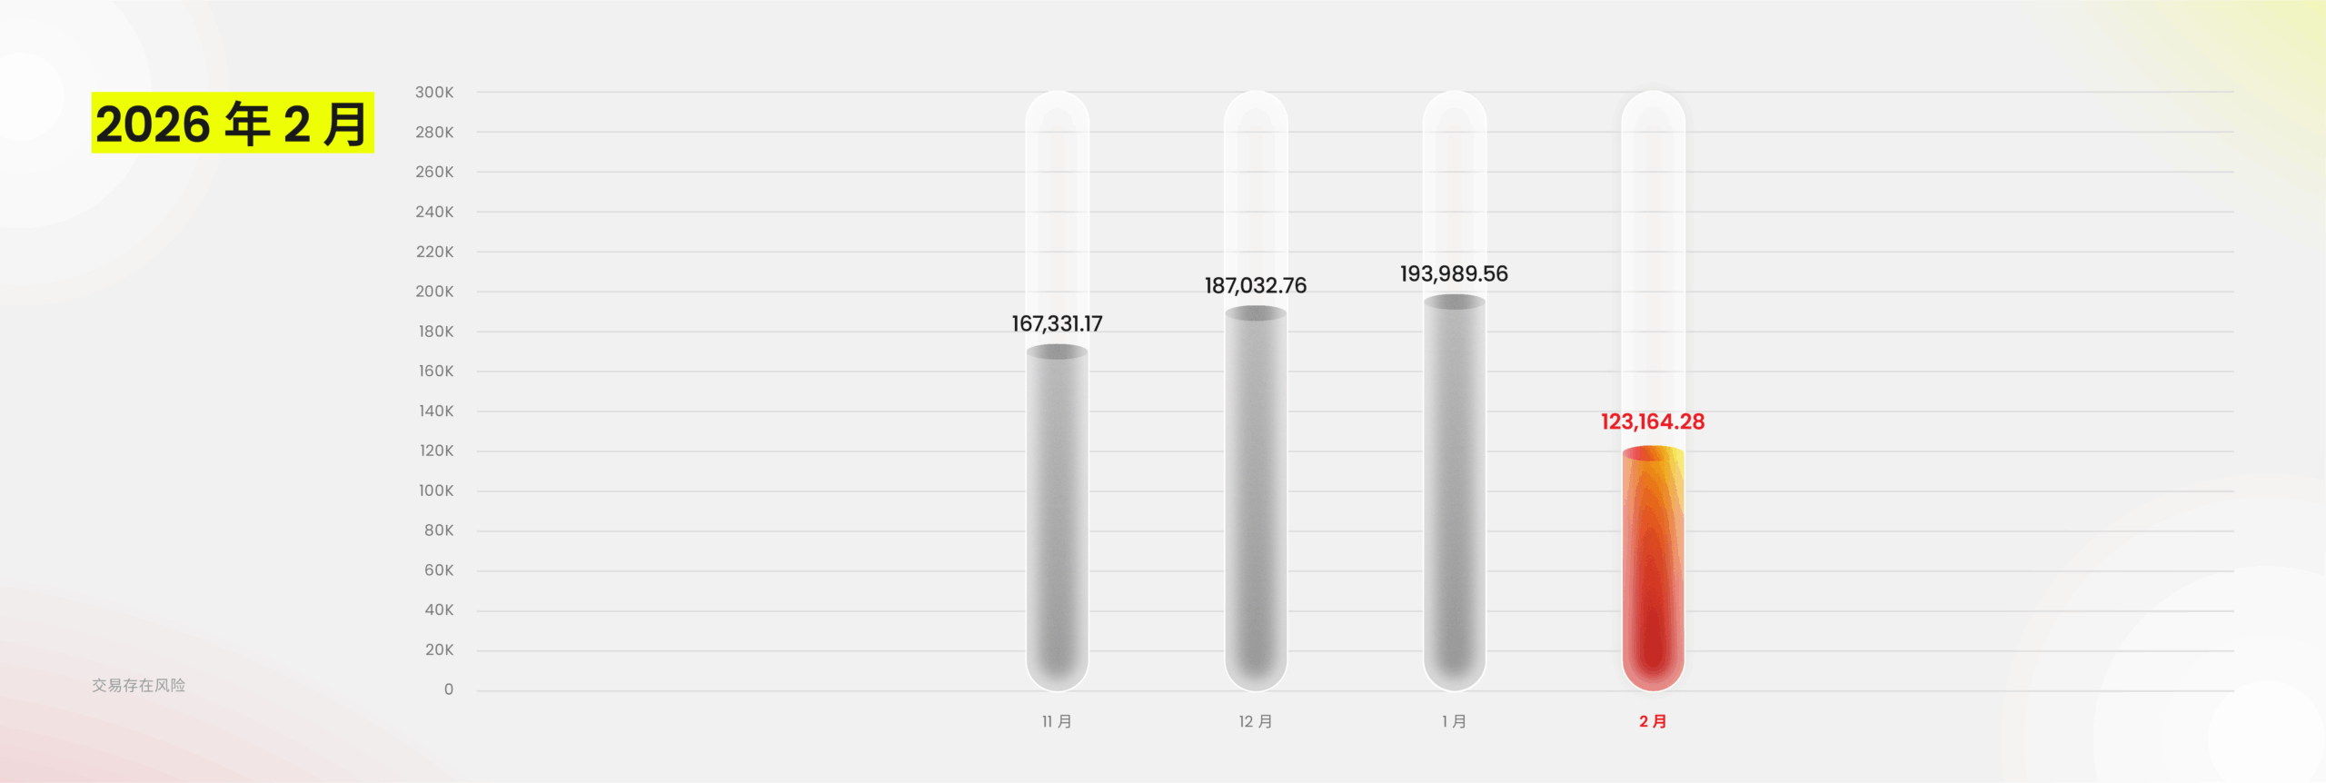Click the yellow "2026 年 2 月" title
The height and width of the screenshot is (783, 2326).
coord(232,124)
